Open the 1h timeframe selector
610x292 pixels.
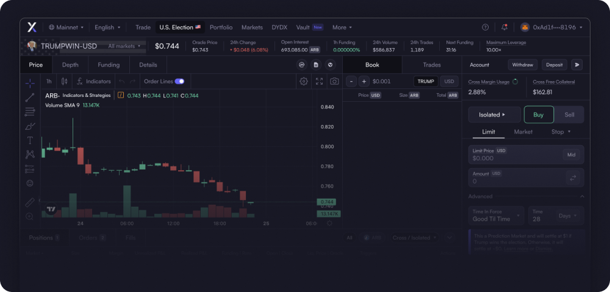coord(49,81)
